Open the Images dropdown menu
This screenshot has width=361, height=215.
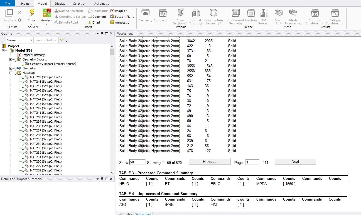(x=119, y=11)
